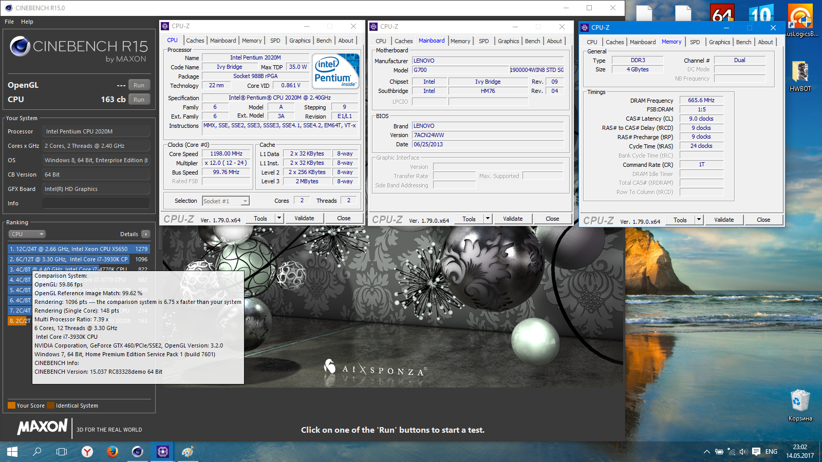This screenshot has width=822, height=462.
Task: Open Paint app icon on taskbar
Action: 188,452
